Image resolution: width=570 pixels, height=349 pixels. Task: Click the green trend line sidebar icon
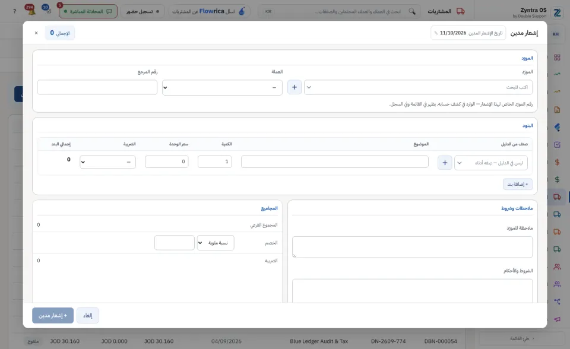pos(557,74)
